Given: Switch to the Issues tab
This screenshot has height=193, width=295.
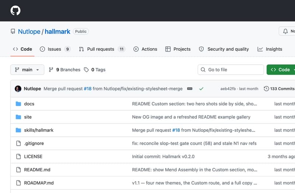Looking at the screenshot, I should (x=55, y=49).
